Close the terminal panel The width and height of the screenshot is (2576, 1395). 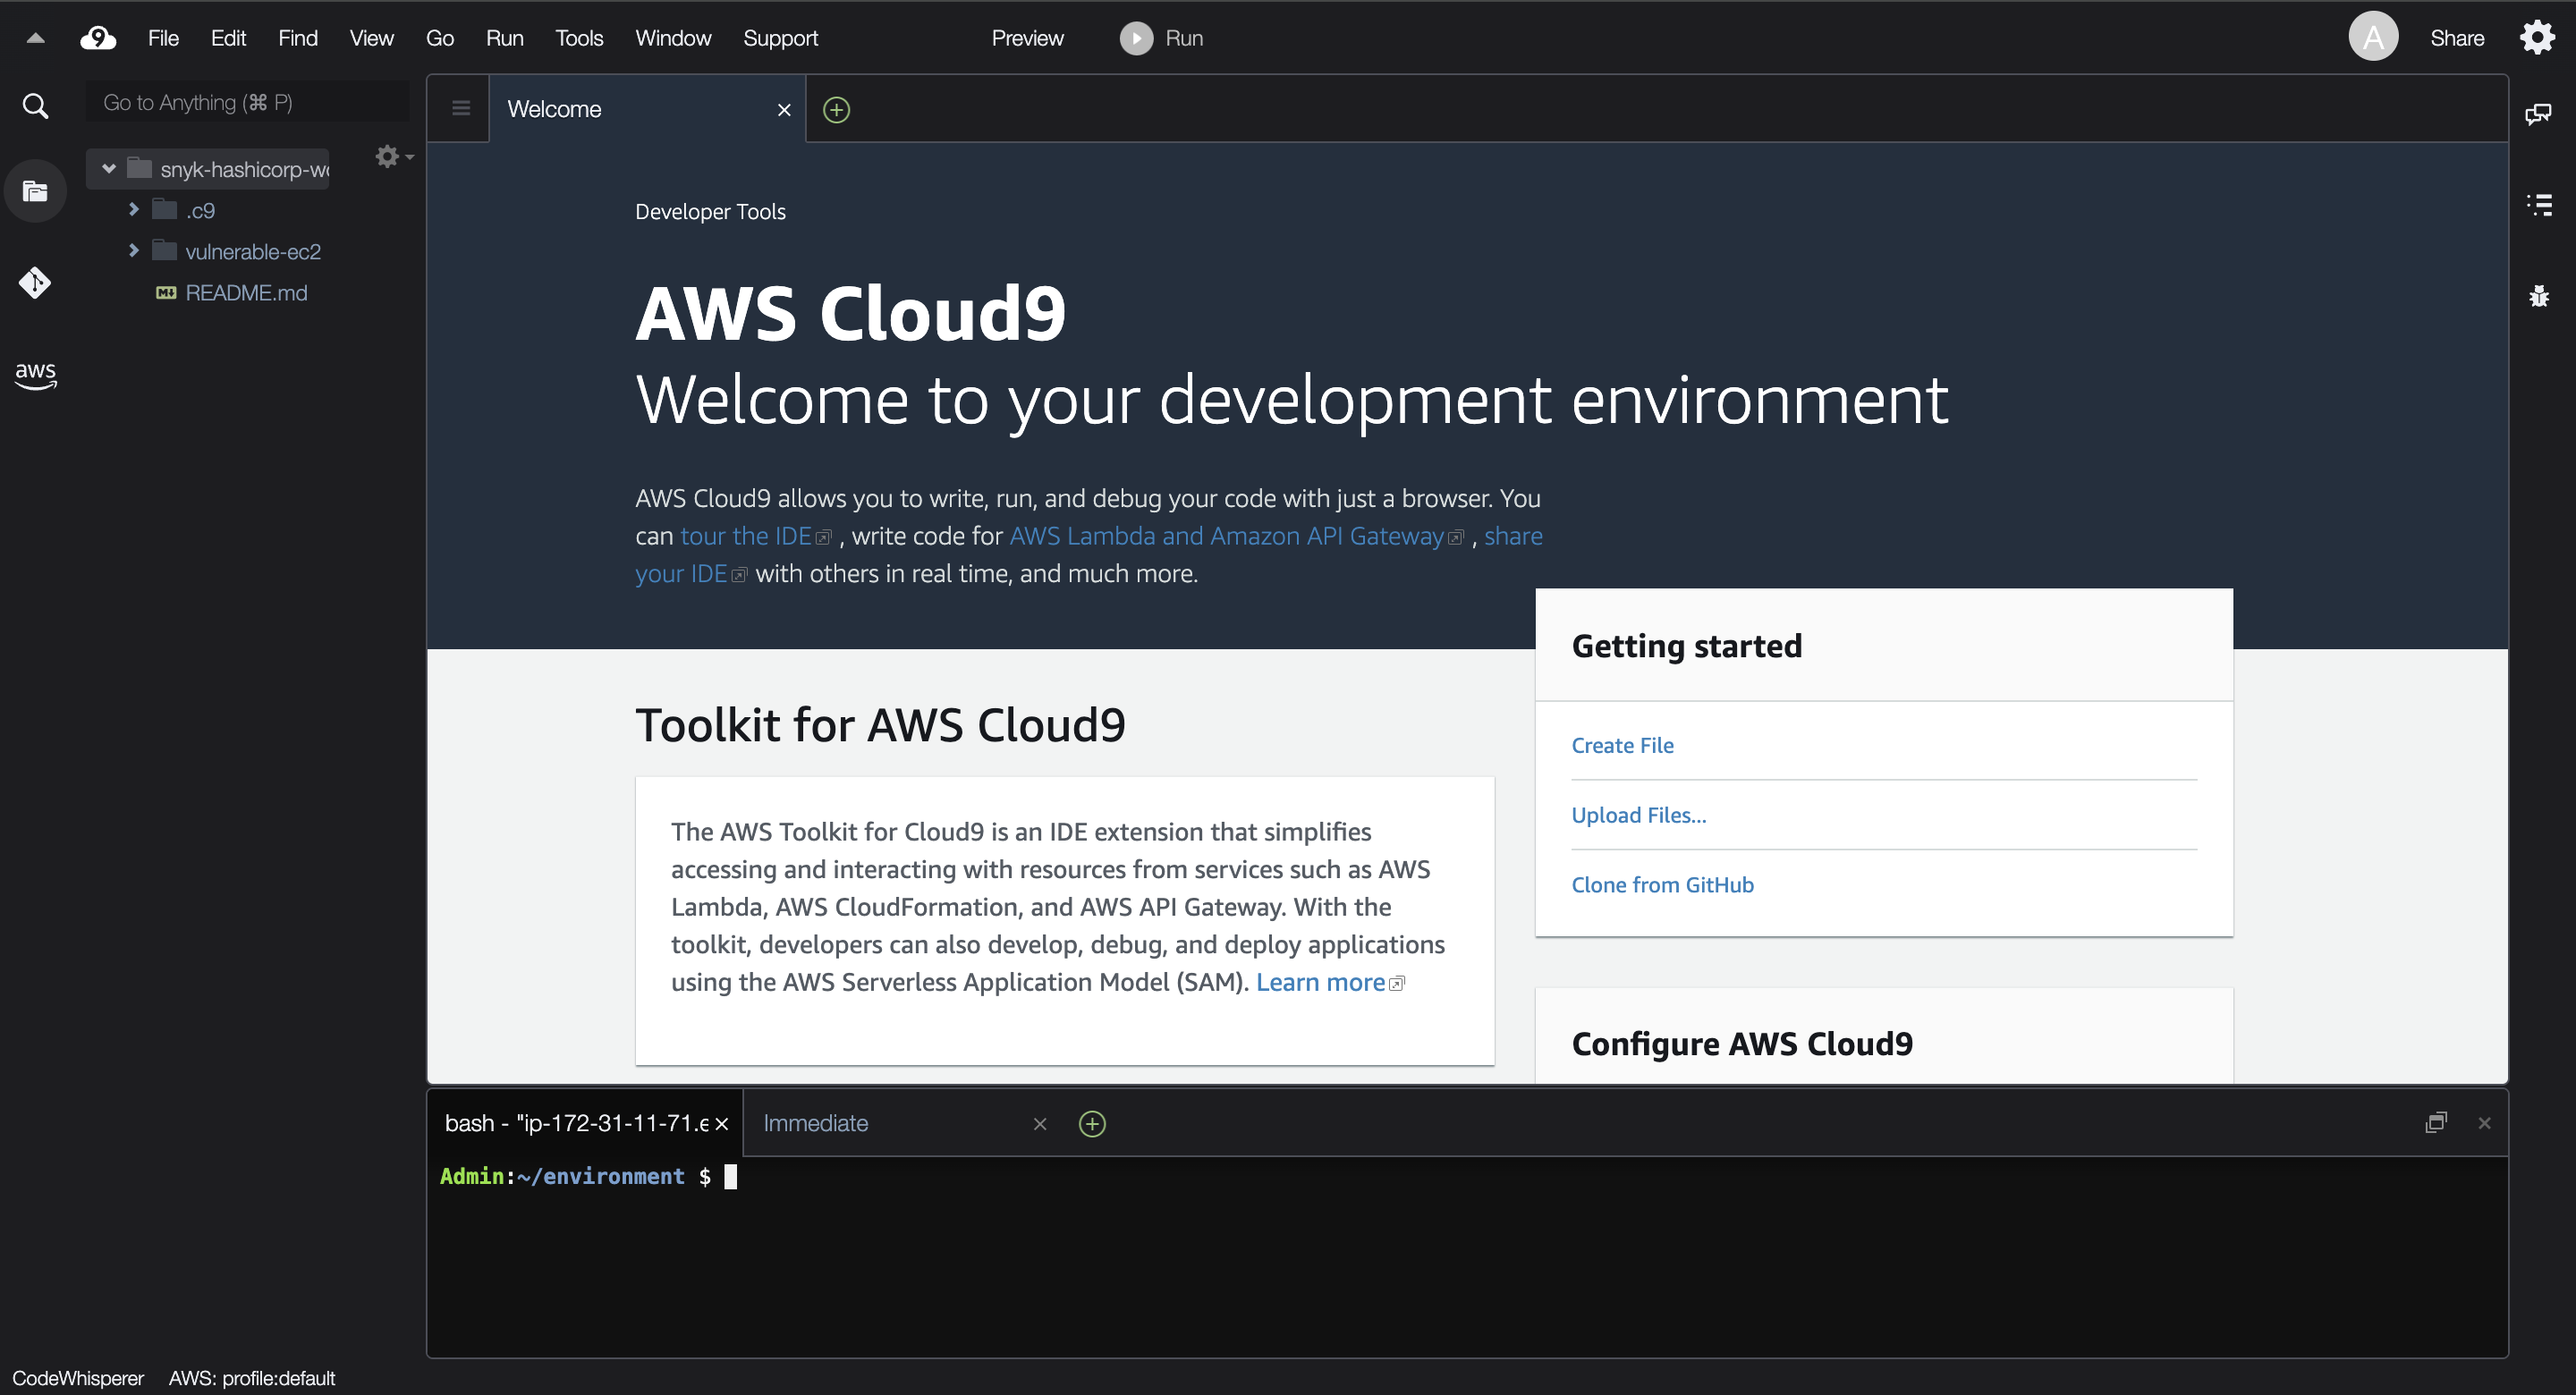(x=2484, y=1123)
